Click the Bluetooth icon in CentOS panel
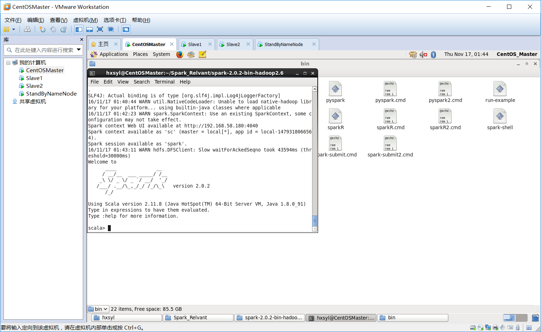 tap(433, 55)
